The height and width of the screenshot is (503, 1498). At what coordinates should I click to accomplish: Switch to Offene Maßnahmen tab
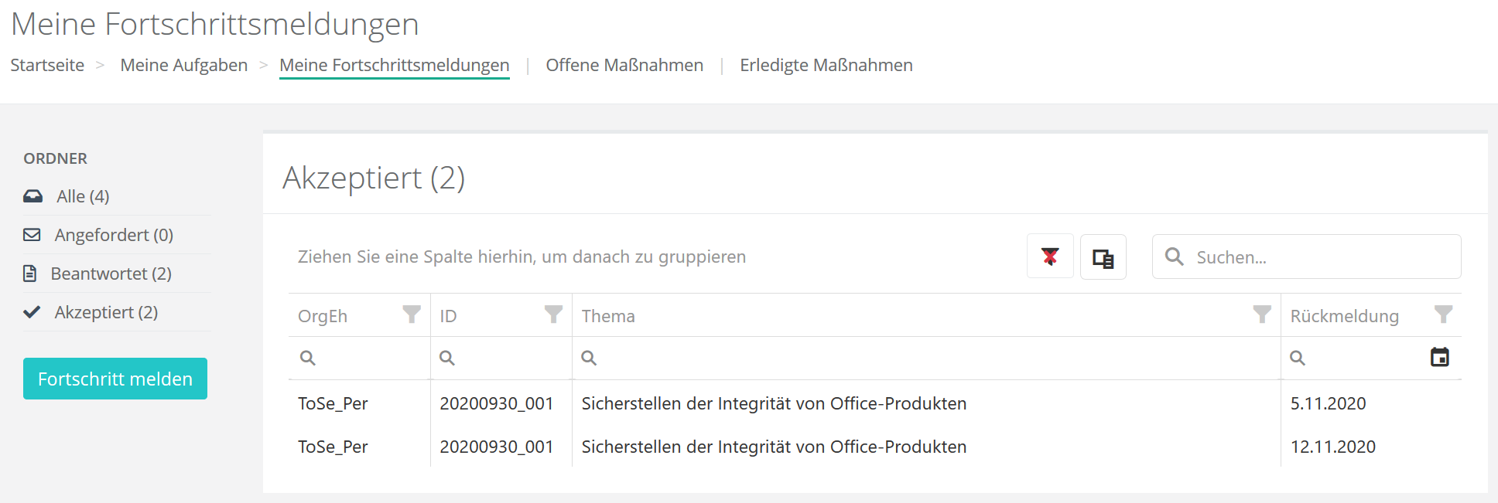coord(624,65)
